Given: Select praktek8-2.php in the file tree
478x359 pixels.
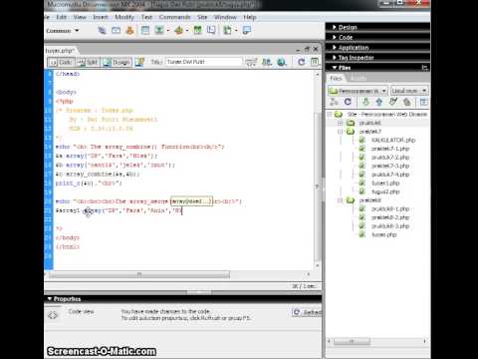Looking at the screenshot, I should pyautogui.click(x=390, y=217).
